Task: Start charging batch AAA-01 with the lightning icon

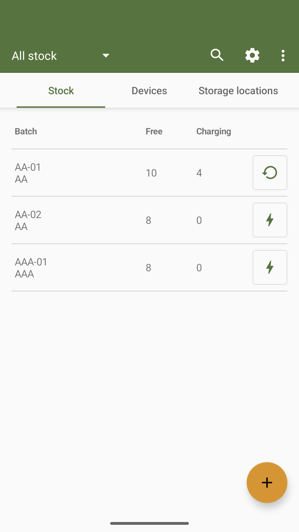Action: pyautogui.click(x=270, y=267)
